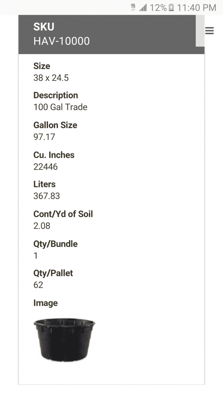
Task: Click the light gray scrollbar beside header
Action: pos(200,31)
